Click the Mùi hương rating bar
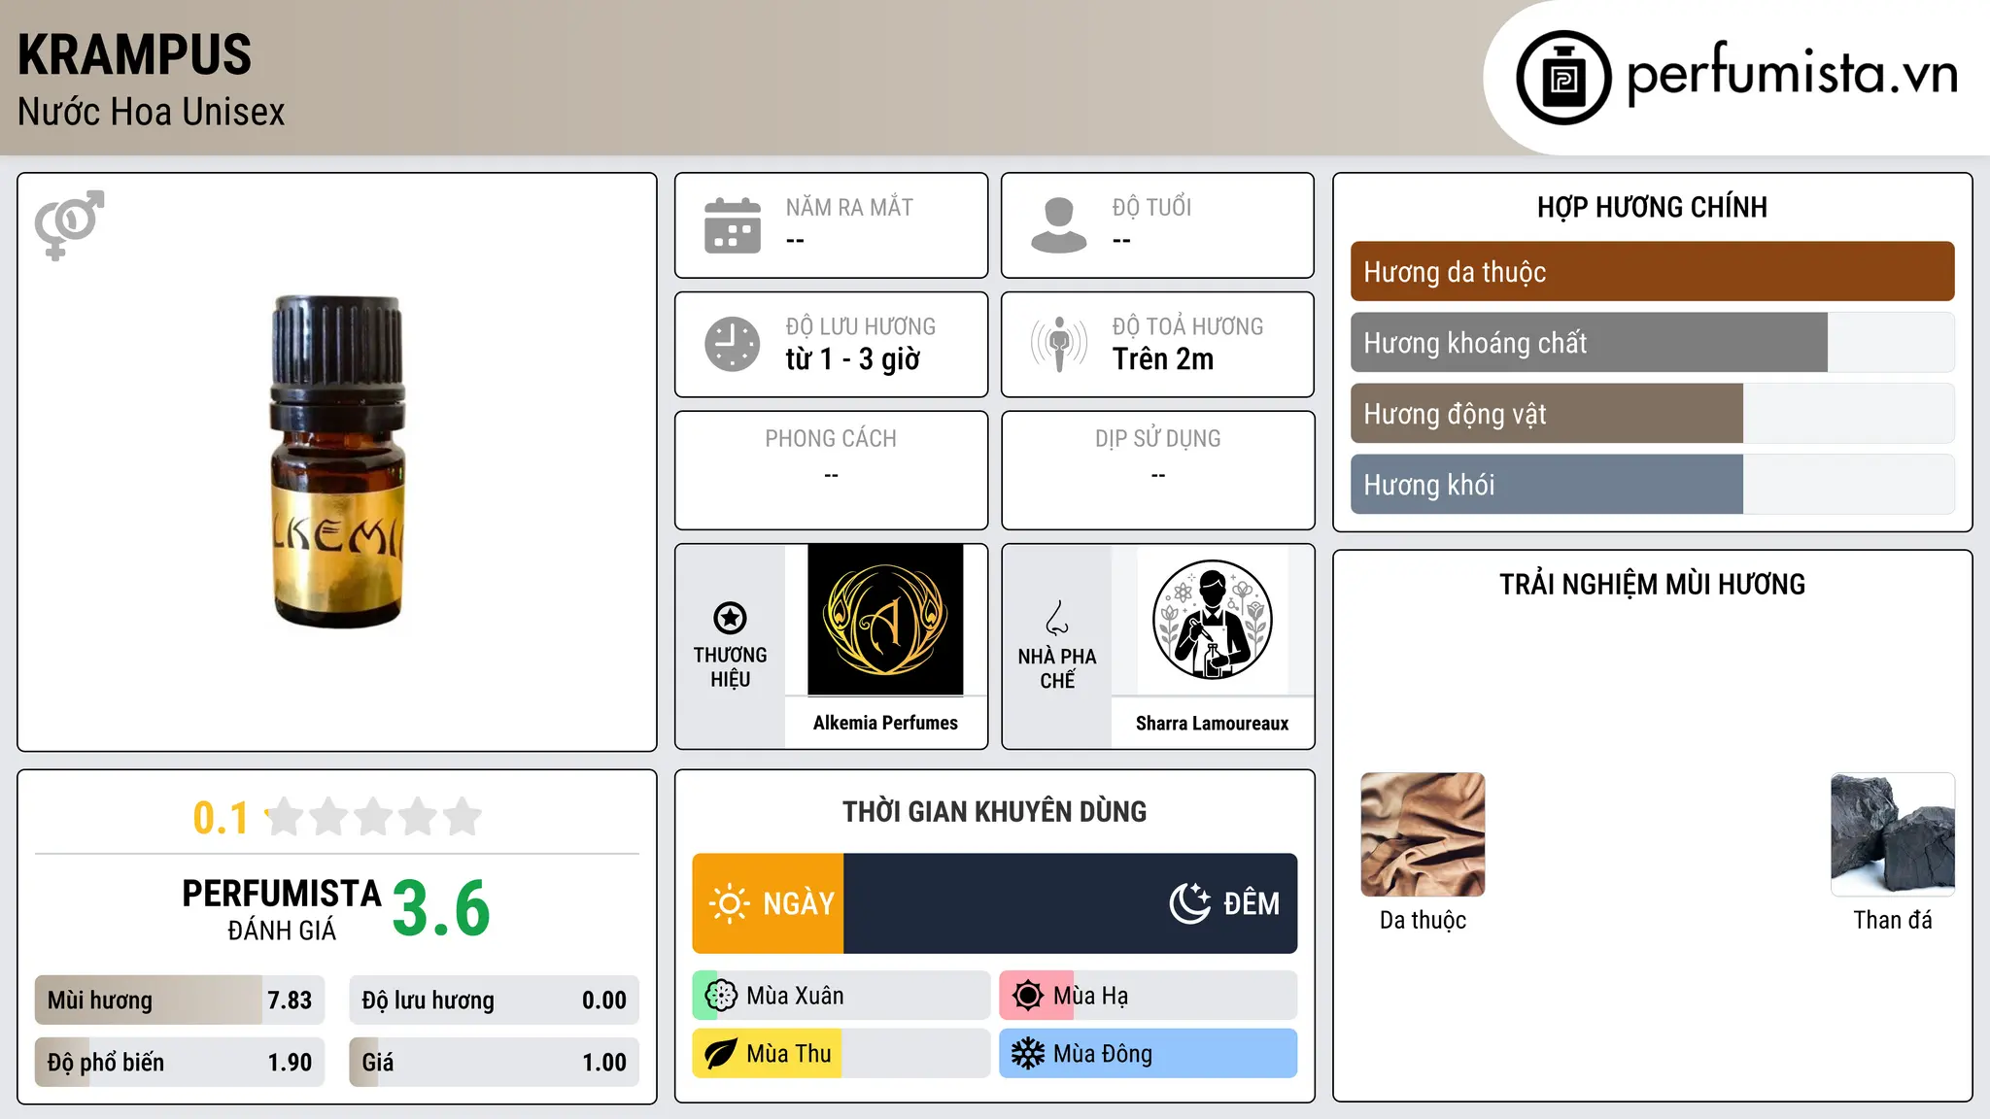The width and height of the screenshot is (1990, 1119). [x=180, y=1000]
